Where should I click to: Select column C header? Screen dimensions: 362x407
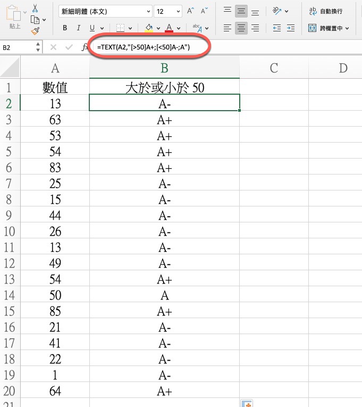(x=274, y=68)
